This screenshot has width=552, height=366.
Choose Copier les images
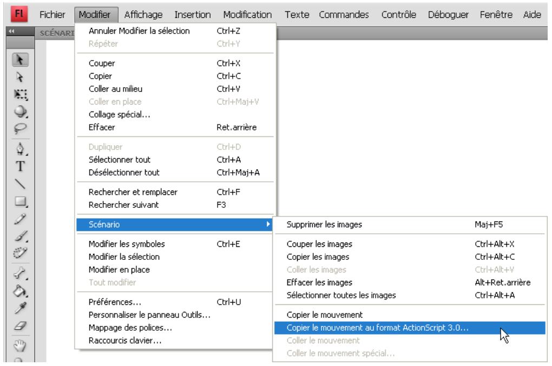[410, 257]
